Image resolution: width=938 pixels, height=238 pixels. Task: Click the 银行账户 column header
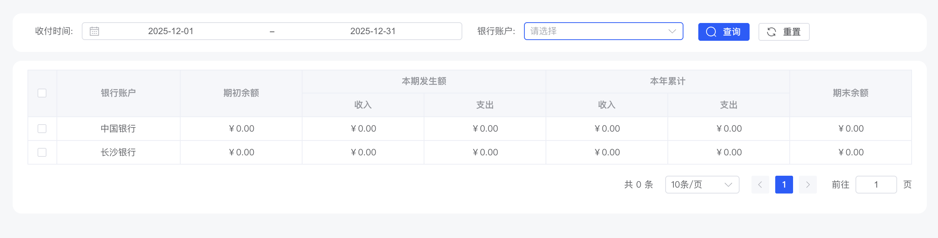[118, 93]
